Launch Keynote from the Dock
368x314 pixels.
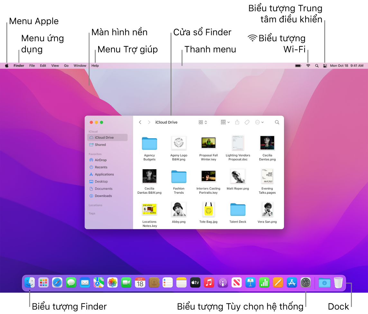[x=250, y=282]
